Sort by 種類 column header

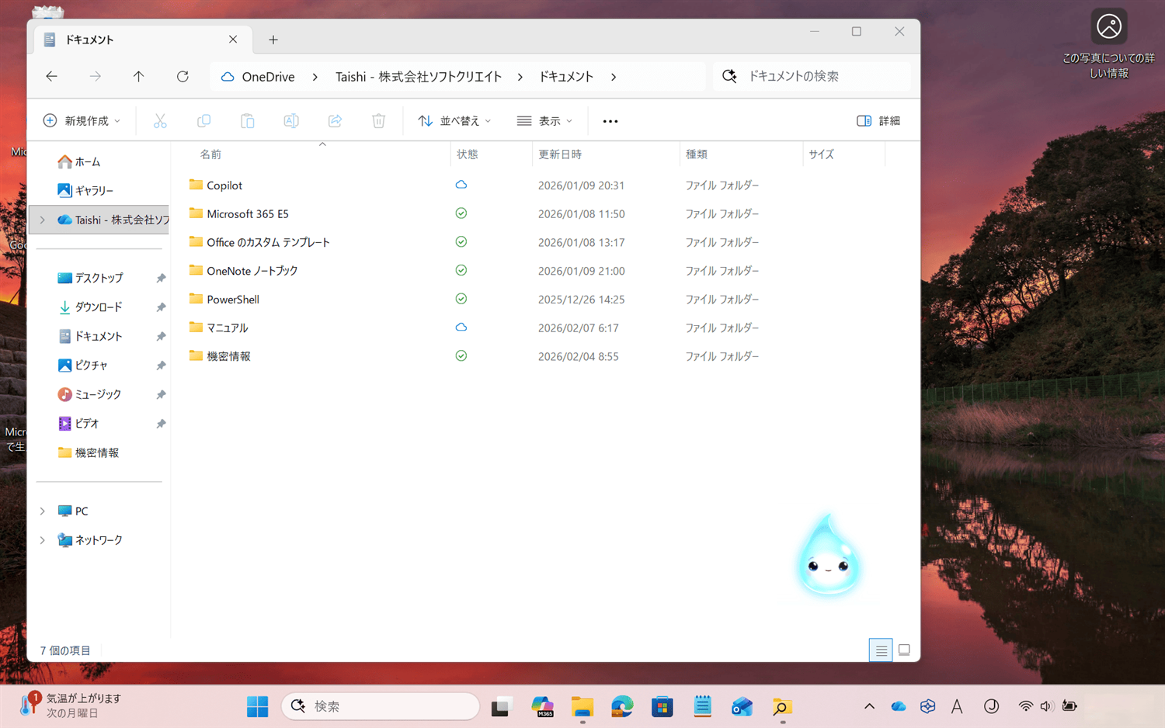click(697, 154)
